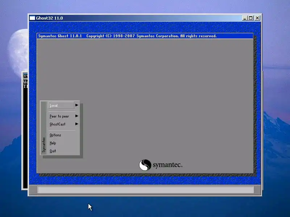Expand the Local submenu arrow

(x=77, y=105)
